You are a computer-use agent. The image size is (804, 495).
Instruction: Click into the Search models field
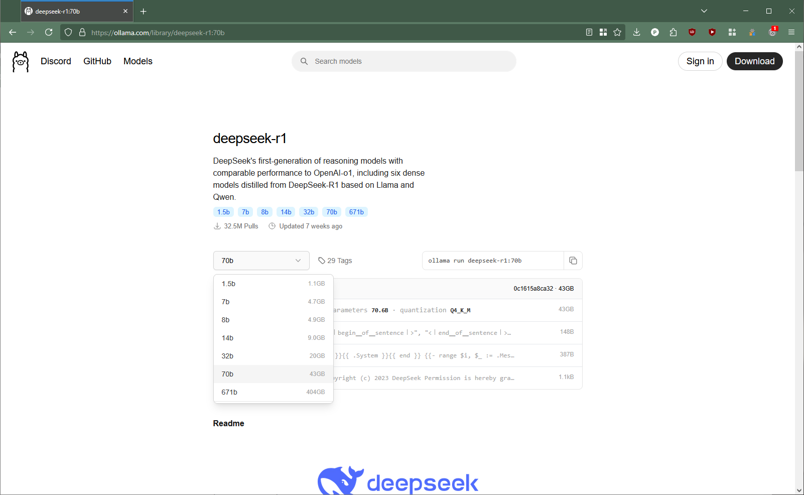(404, 61)
